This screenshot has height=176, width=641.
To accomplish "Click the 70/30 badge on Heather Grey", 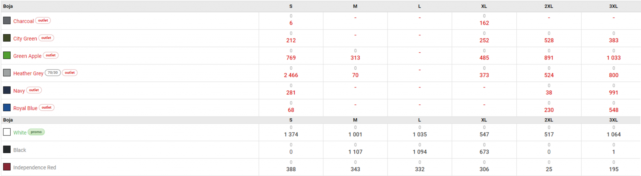I will (x=53, y=73).
